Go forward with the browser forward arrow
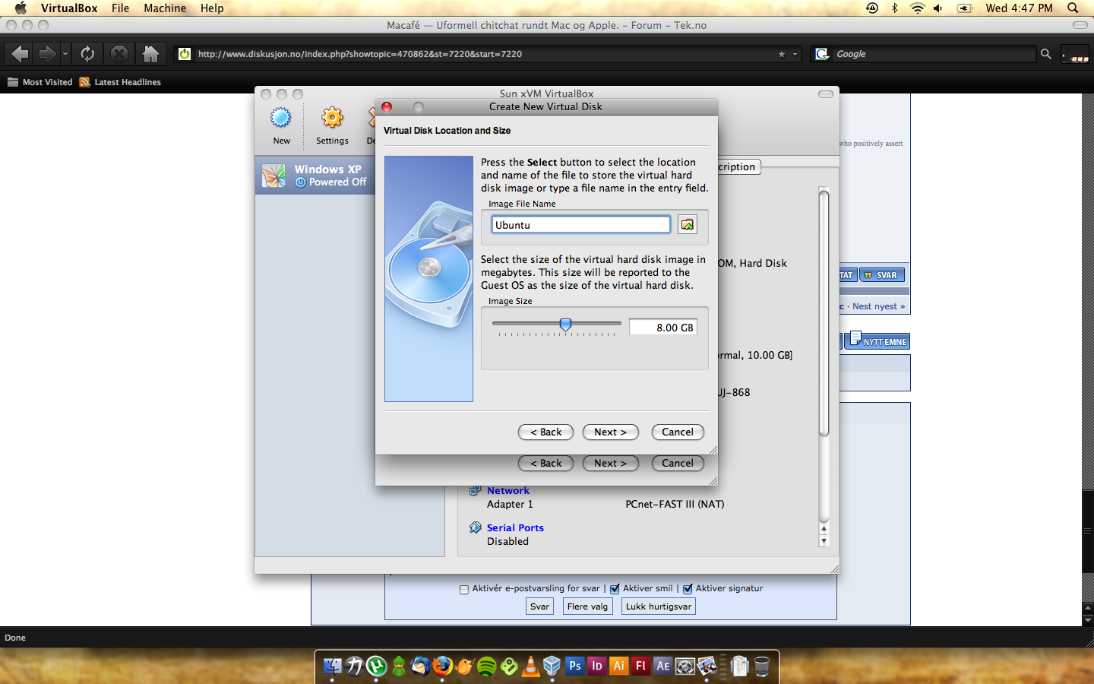Image resolution: width=1094 pixels, height=684 pixels. (x=47, y=53)
